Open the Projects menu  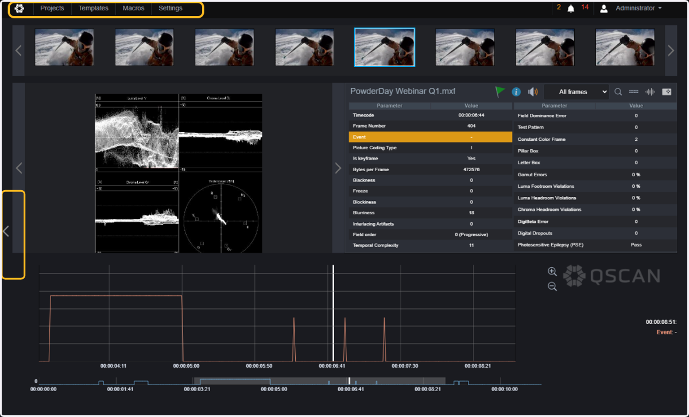point(52,9)
